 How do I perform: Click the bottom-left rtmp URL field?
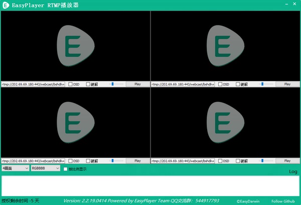tap(33, 161)
